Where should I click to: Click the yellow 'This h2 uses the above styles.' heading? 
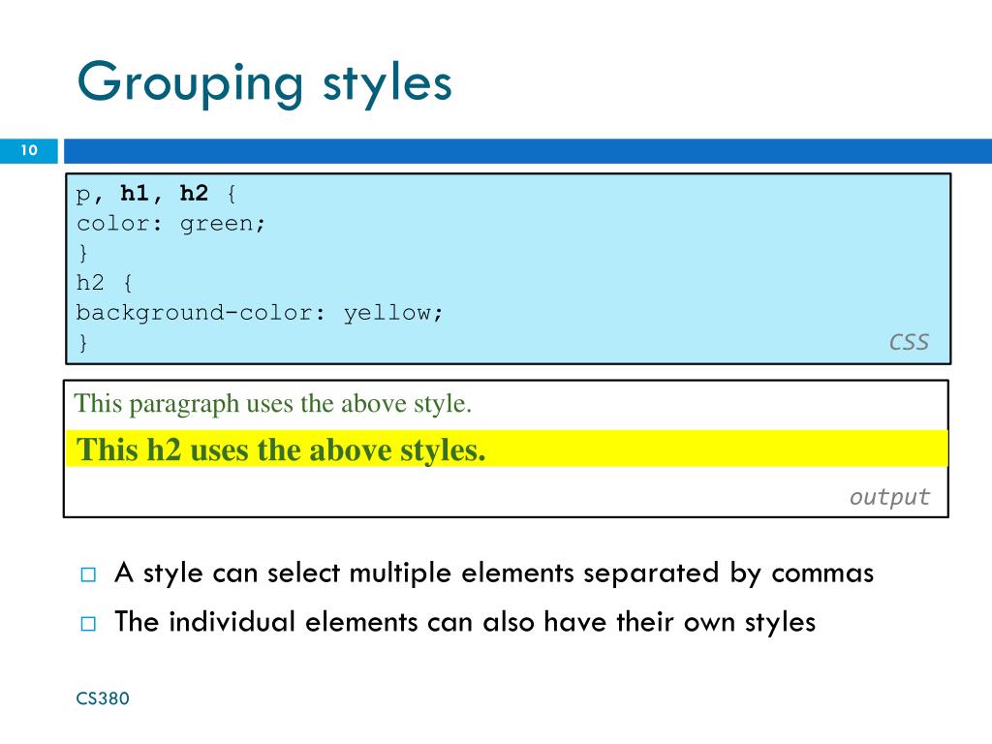(x=507, y=449)
